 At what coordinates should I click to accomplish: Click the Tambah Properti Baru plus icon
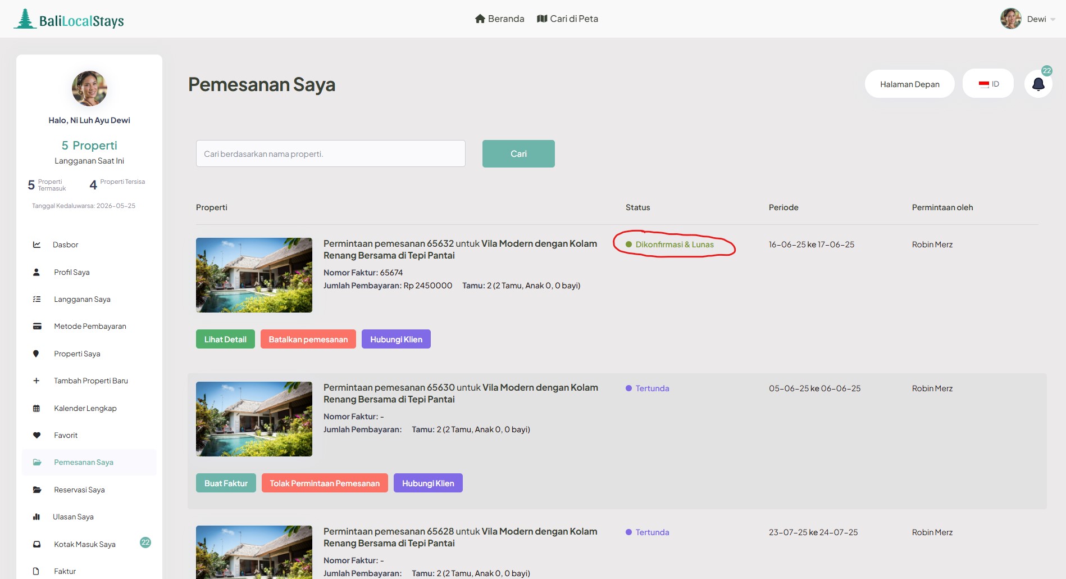(37, 381)
